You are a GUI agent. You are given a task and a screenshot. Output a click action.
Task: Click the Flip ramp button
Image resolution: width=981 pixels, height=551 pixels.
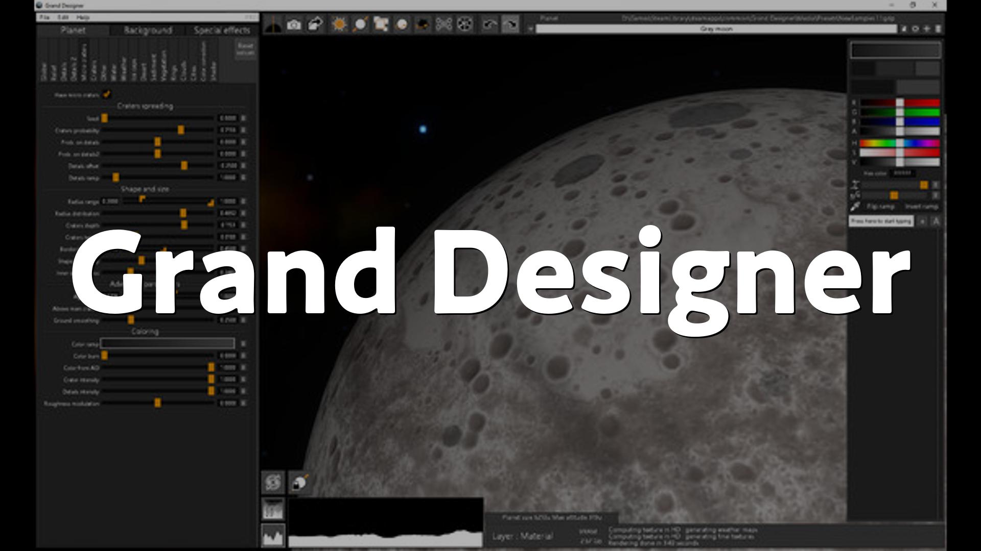point(880,207)
